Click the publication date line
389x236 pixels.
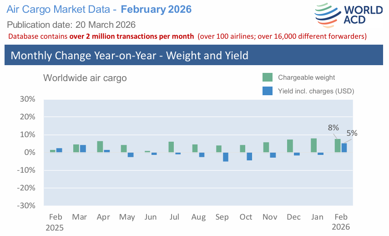[x=71, y=24]
